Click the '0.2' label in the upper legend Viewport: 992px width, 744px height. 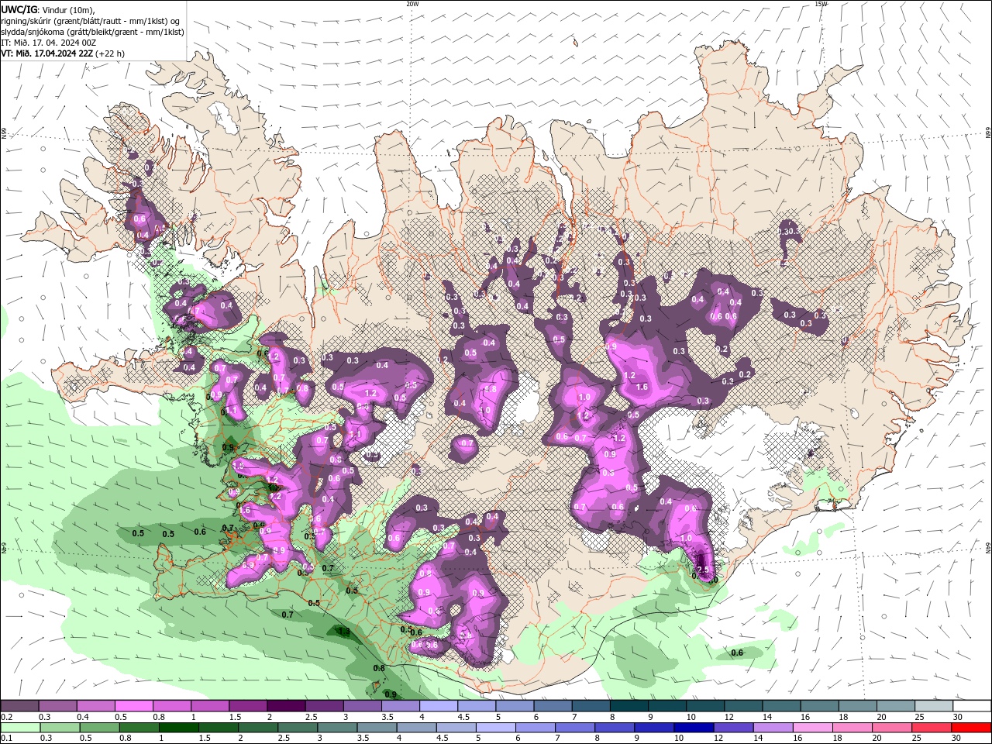click(7, 717)
